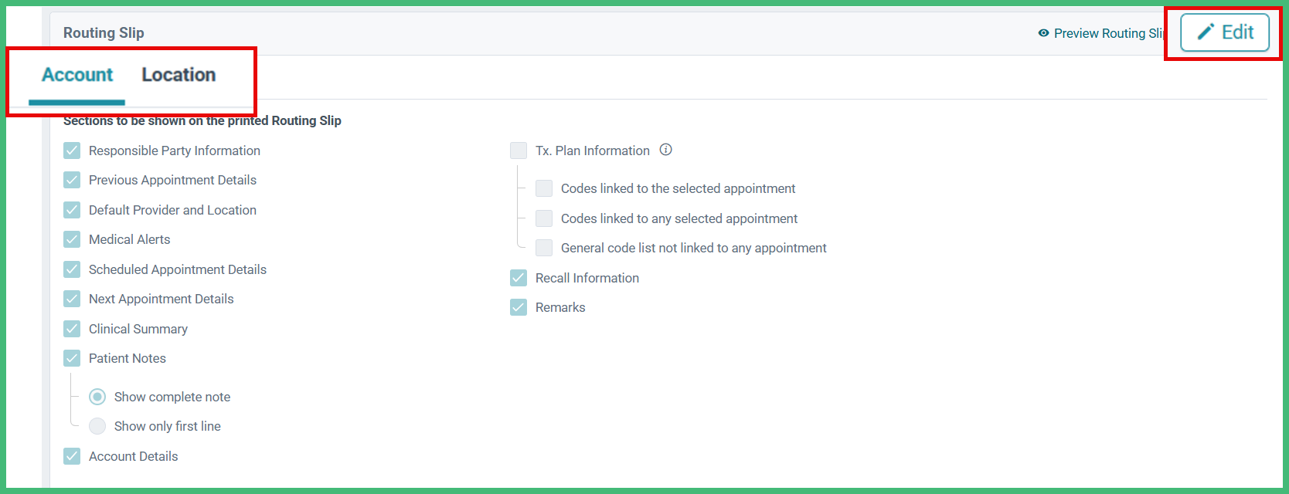Viewport: 1289px width, 494px height.
Task: Click the eye icon next to Preview Routing Slip
Action: point(1044,33)
